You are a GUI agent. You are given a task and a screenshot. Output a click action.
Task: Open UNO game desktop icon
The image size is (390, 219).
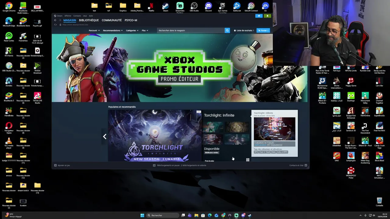pos(337,157)
